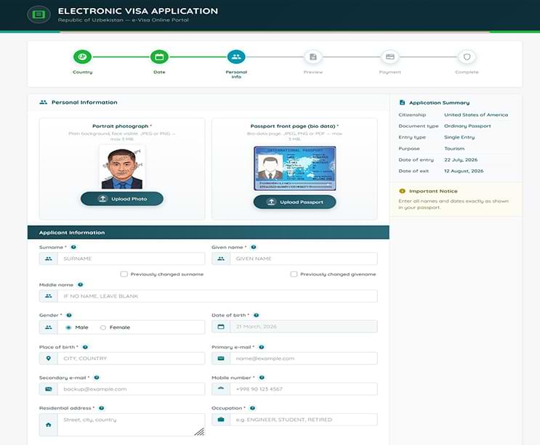Click the '12 August, 2026' exit date

(x=464, y=171)
